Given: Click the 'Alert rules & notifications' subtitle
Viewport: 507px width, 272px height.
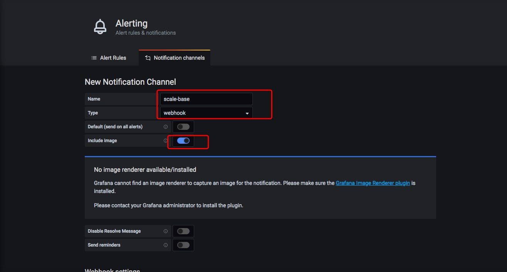Looking at the screenshot, I should (146, 33).
